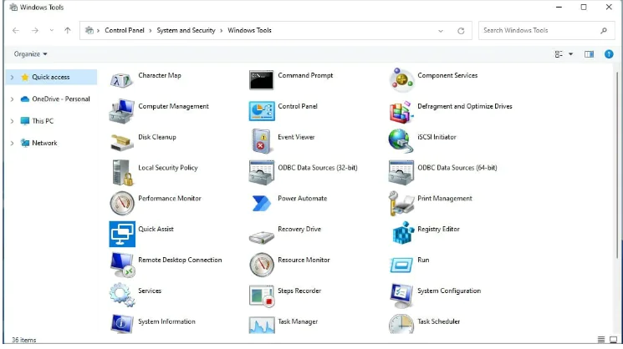Open the address bar history dropdown
623x349 pixels.
coord(441,31)
